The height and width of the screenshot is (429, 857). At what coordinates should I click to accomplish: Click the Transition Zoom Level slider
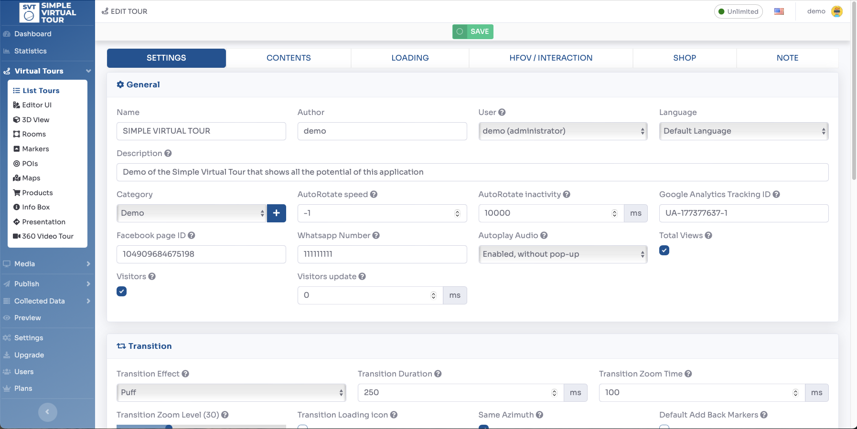pos(201,426)
